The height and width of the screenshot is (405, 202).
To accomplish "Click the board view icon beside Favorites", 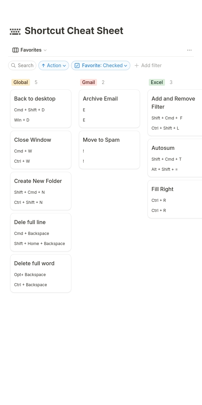I will (x=15, y=50).
